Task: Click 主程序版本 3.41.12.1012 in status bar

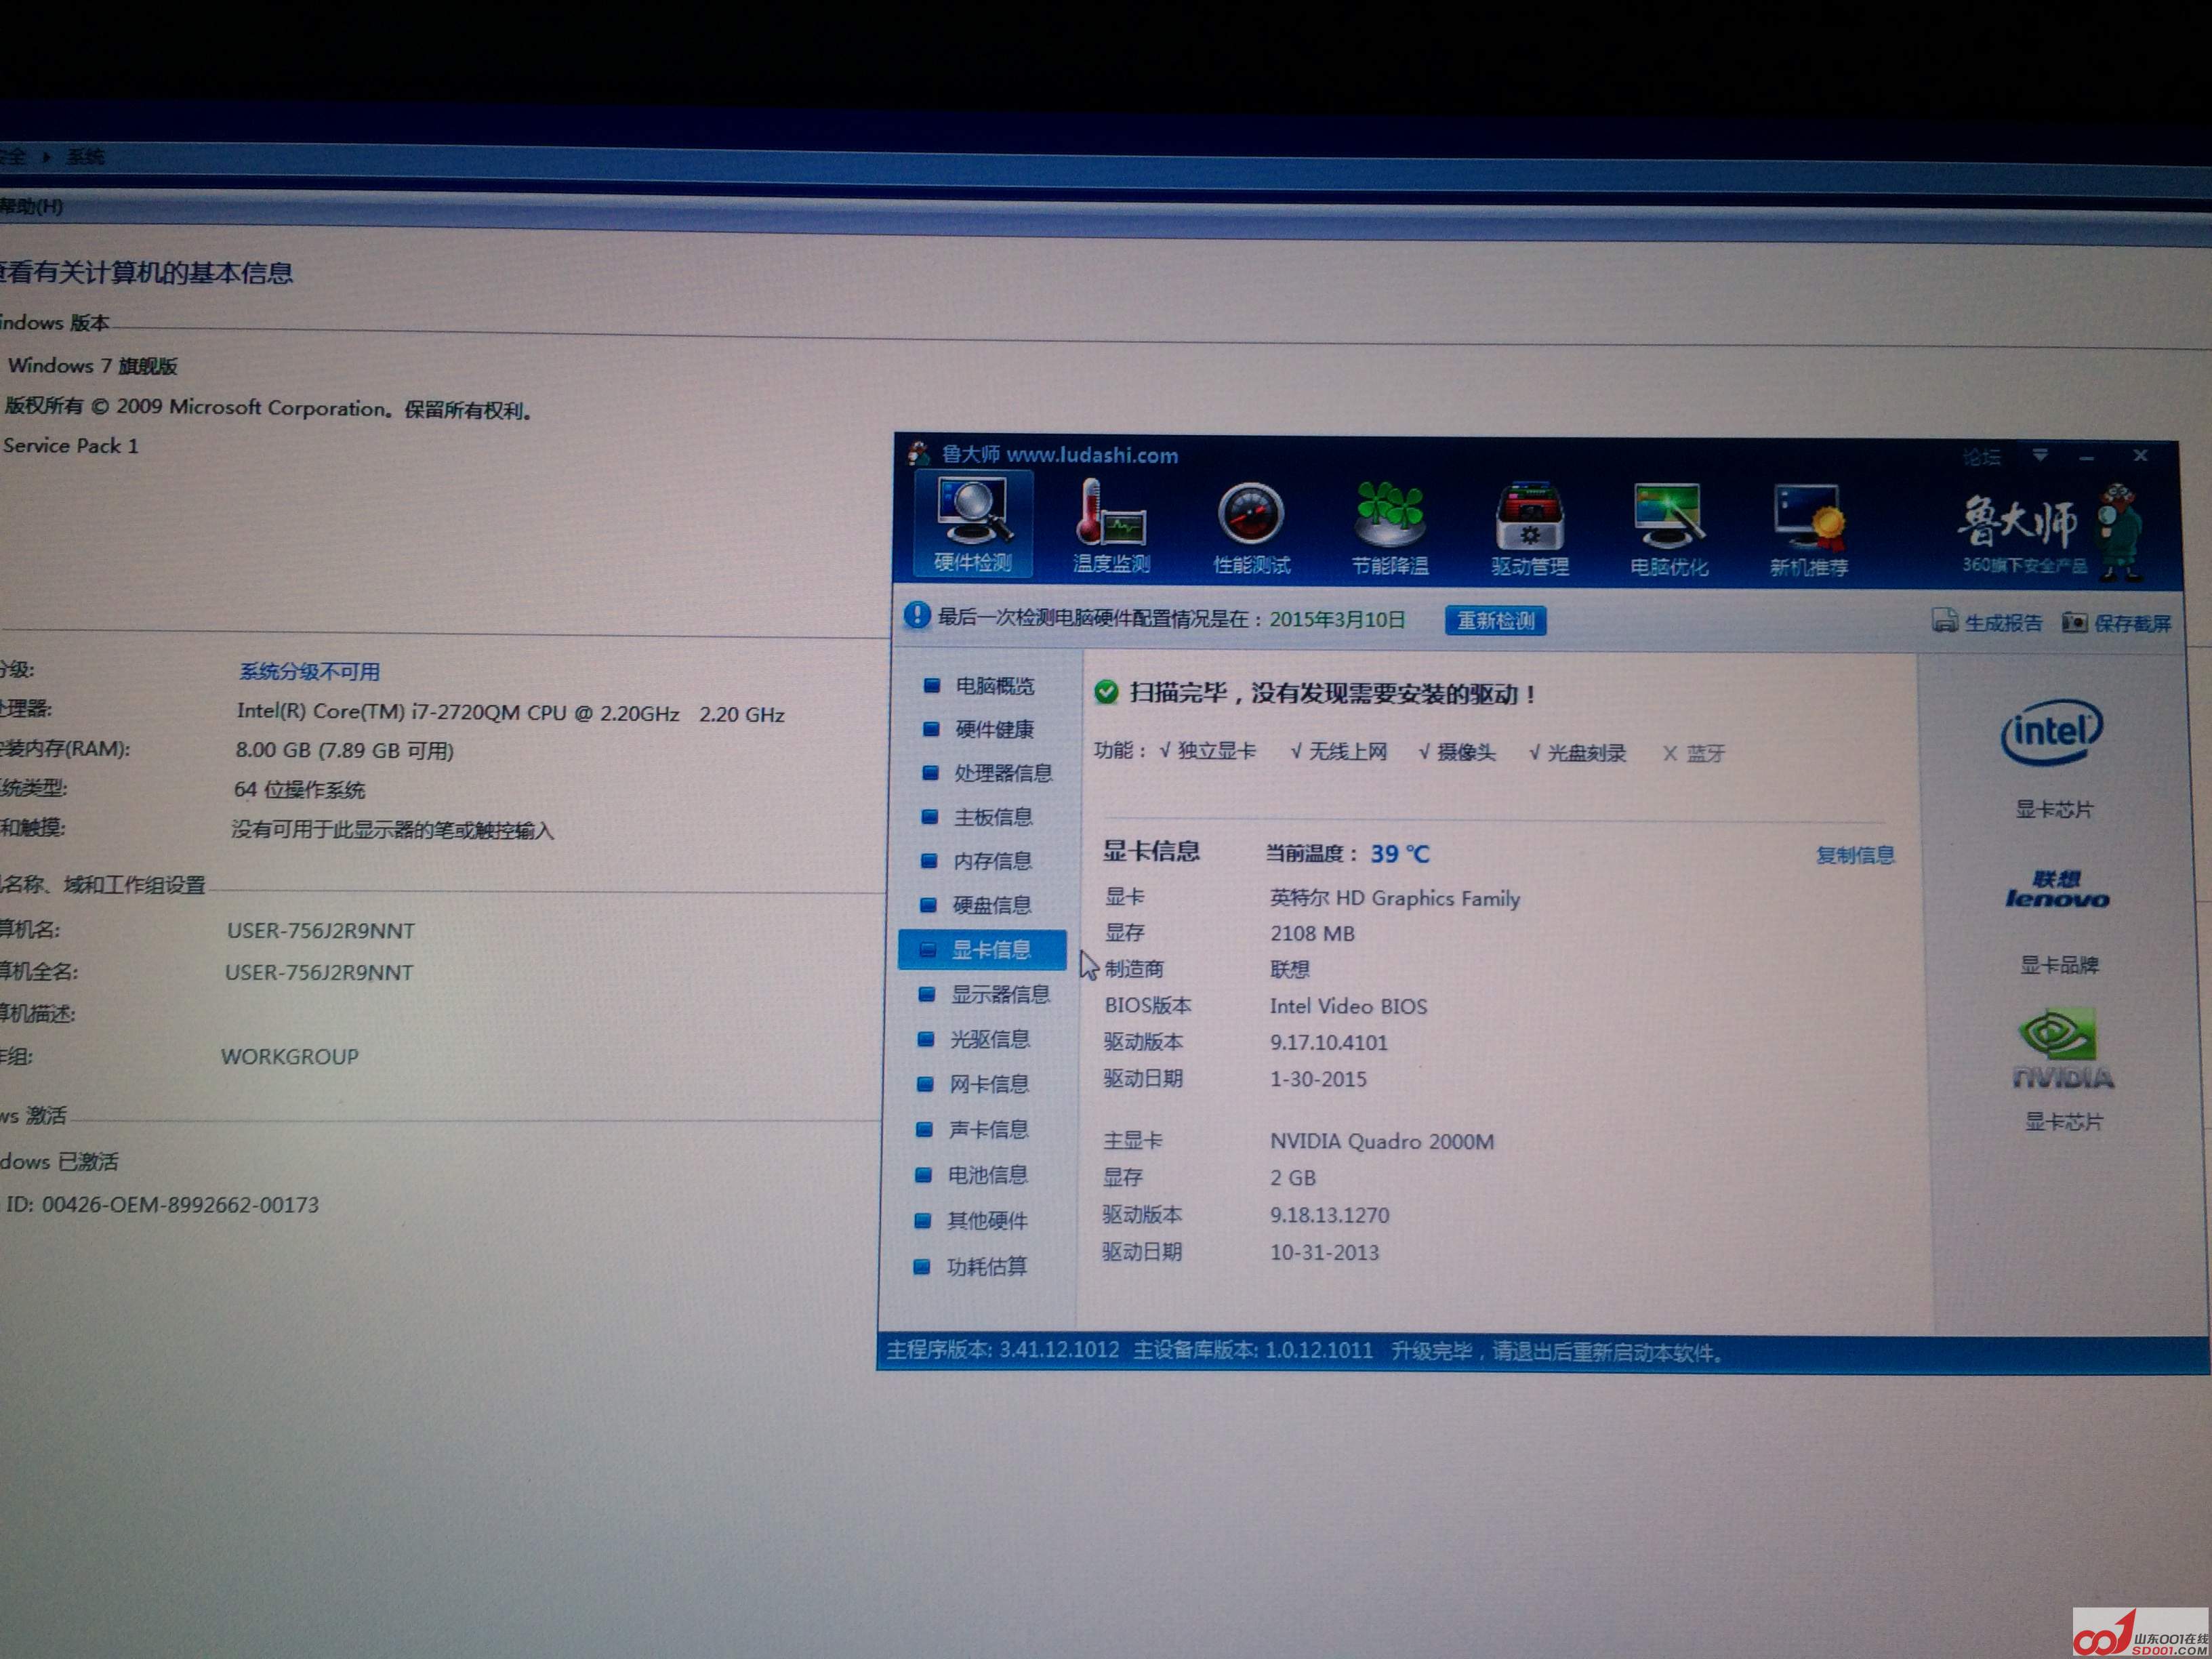Action: (1002, 1350)
